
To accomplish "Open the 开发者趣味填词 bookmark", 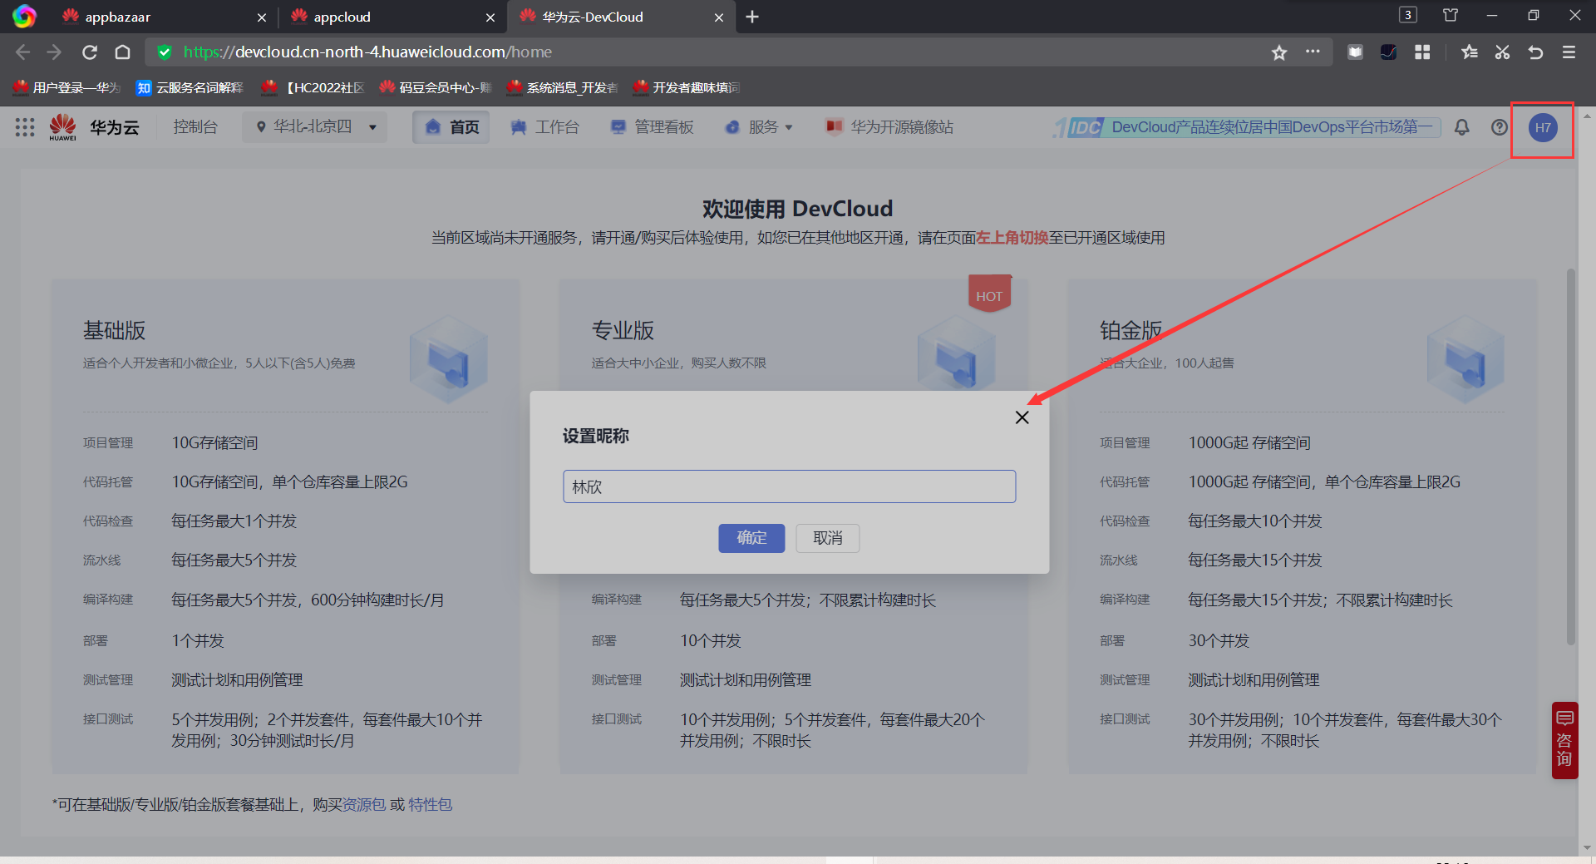I will (687, 87).
